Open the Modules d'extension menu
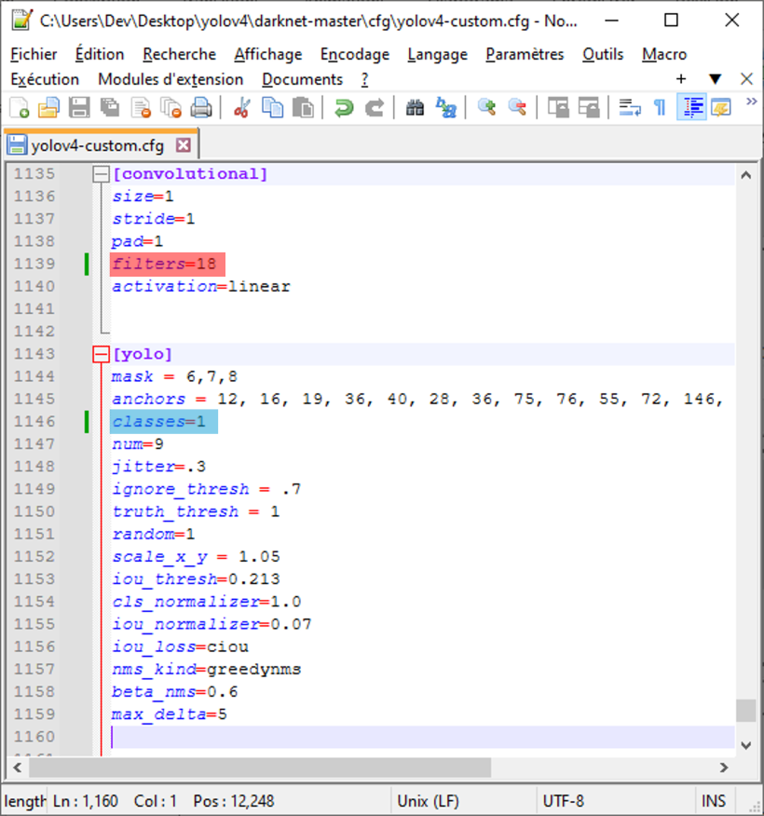The height and width of the screenshot is (816, 764). tap(171, 79)
